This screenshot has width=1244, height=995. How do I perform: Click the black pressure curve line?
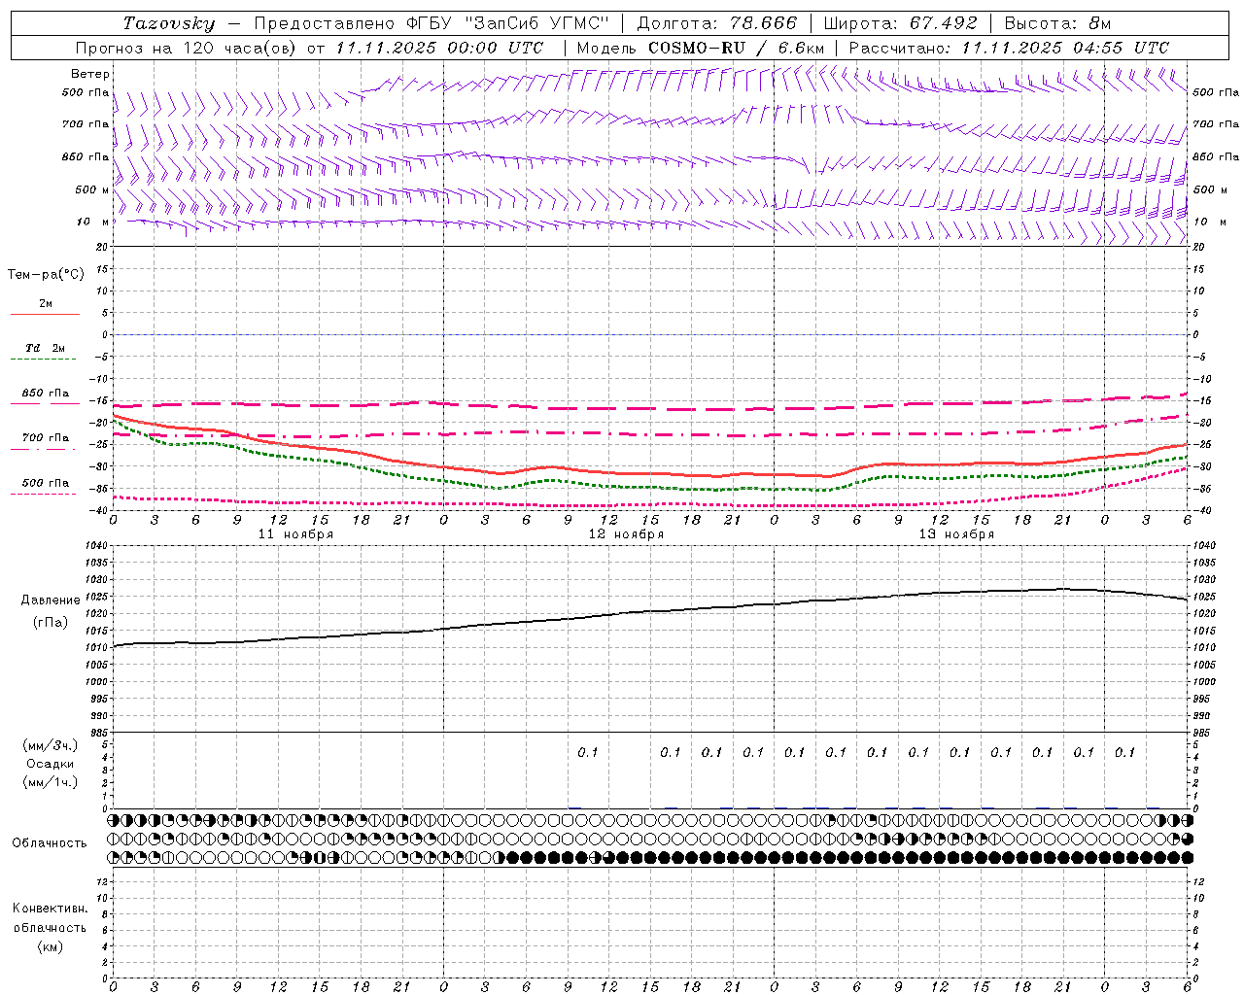coord(651,611)
